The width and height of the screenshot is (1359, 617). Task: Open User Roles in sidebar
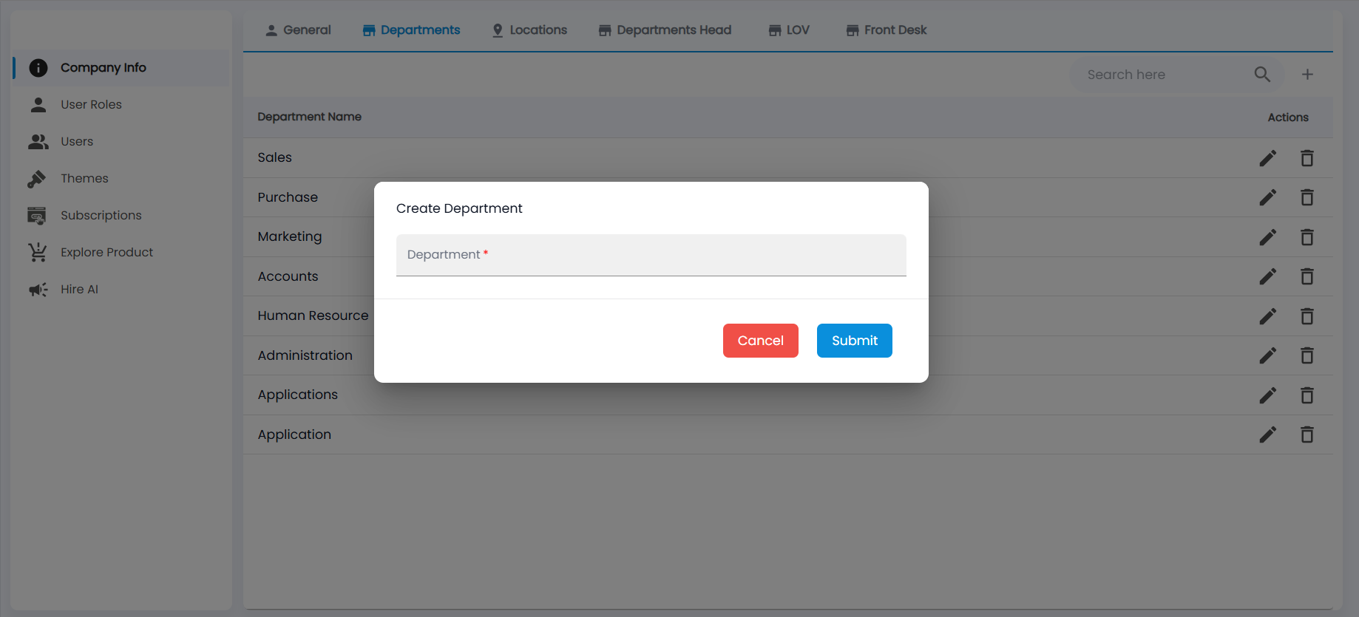coord(121,105)
